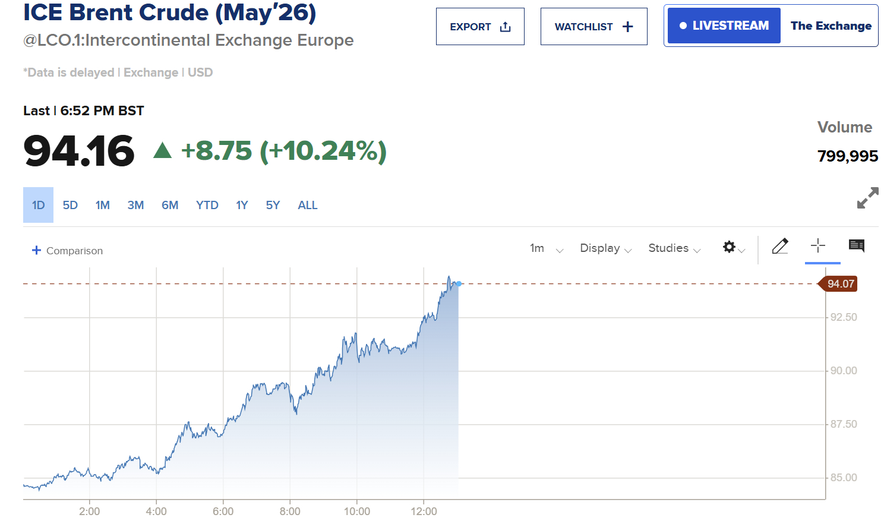Click the LIVESTREAM button

(724, 26)
